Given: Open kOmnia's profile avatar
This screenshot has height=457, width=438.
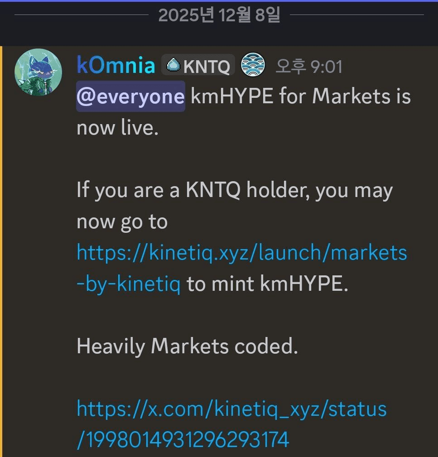Looking at the screenshot, I should 39,72.
